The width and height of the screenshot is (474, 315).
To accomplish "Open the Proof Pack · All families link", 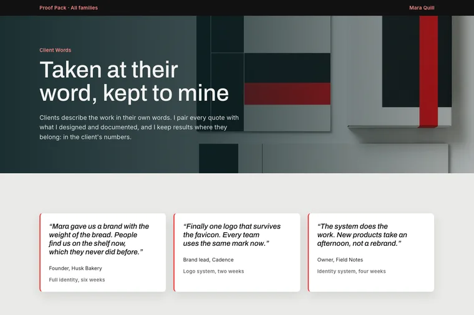I will pos(69,8).
